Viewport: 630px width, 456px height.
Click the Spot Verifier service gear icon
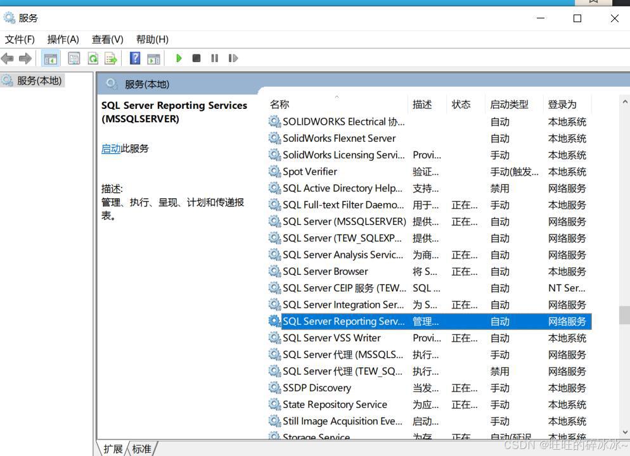tap(274, 172)
